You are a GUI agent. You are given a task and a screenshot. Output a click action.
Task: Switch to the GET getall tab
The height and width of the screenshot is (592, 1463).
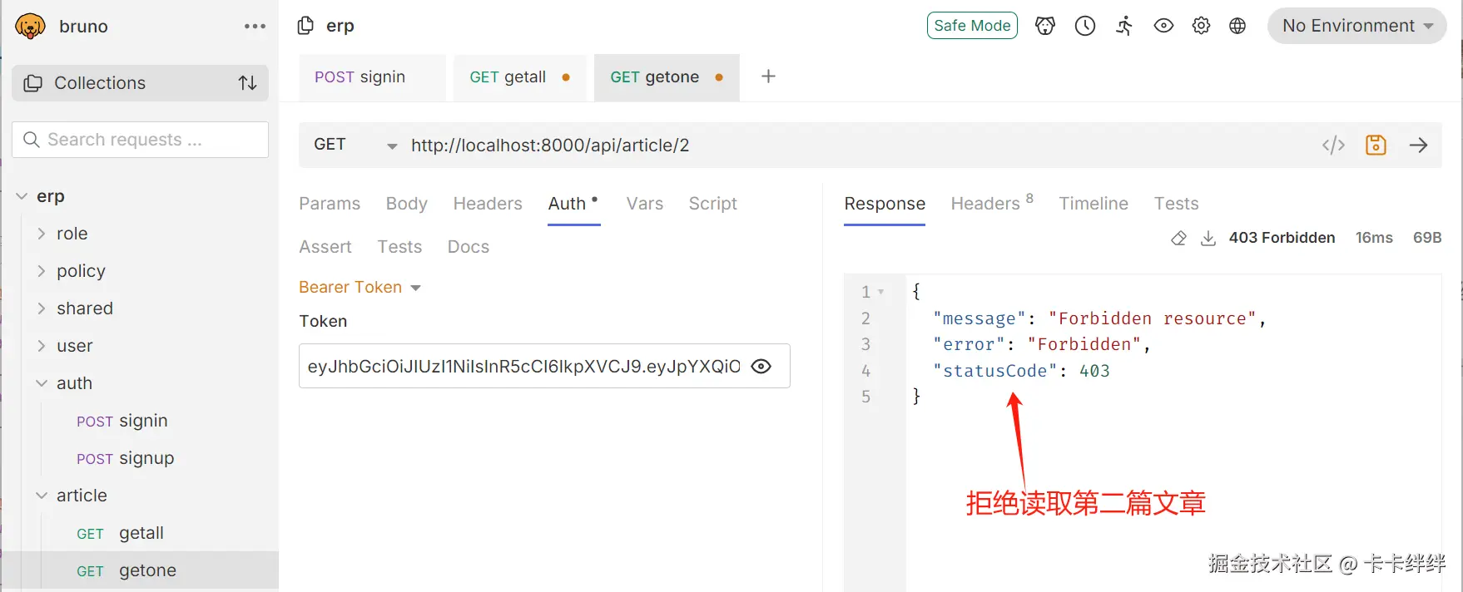tap(520, 77)
